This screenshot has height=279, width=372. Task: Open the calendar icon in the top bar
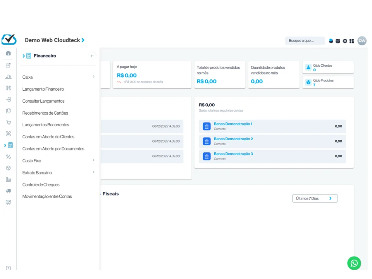338,41
